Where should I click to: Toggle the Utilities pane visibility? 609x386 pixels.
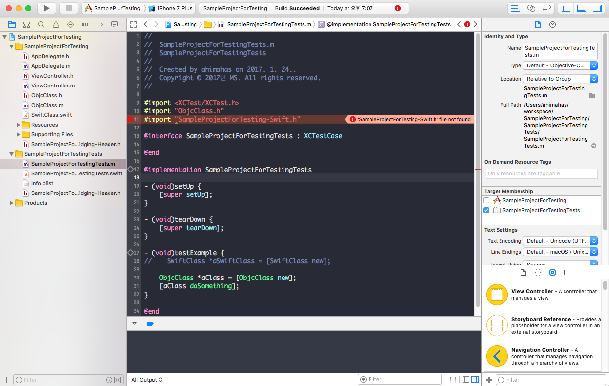[597, 8]
